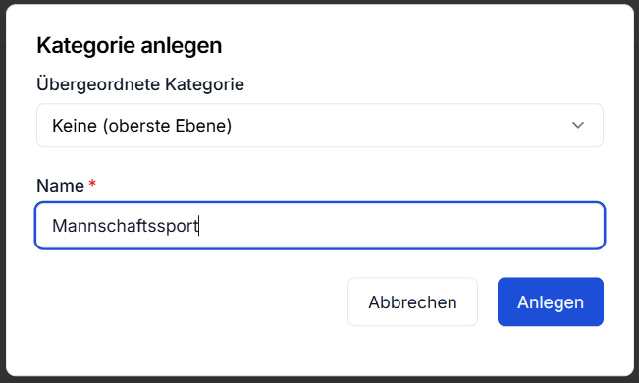Confirm category creation with the blue button
Image resolution: width=639 pixels, height=383 pixels.
tap(550, 301)
